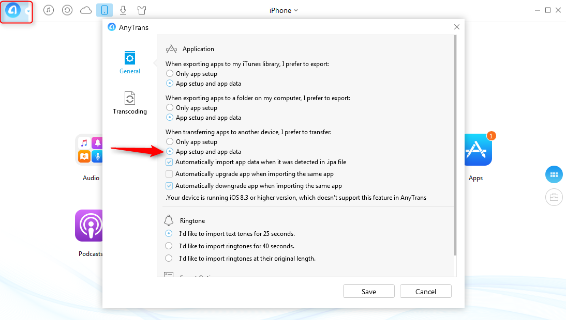566x320 pixels.
Task: Select App setup and app data for iTunes library
Action: tap(170, 83)
